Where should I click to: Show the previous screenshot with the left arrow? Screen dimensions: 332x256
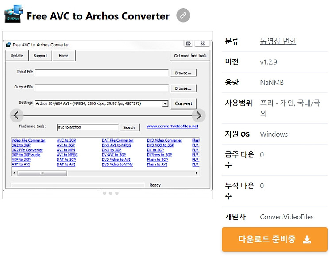tap(16, 115)
